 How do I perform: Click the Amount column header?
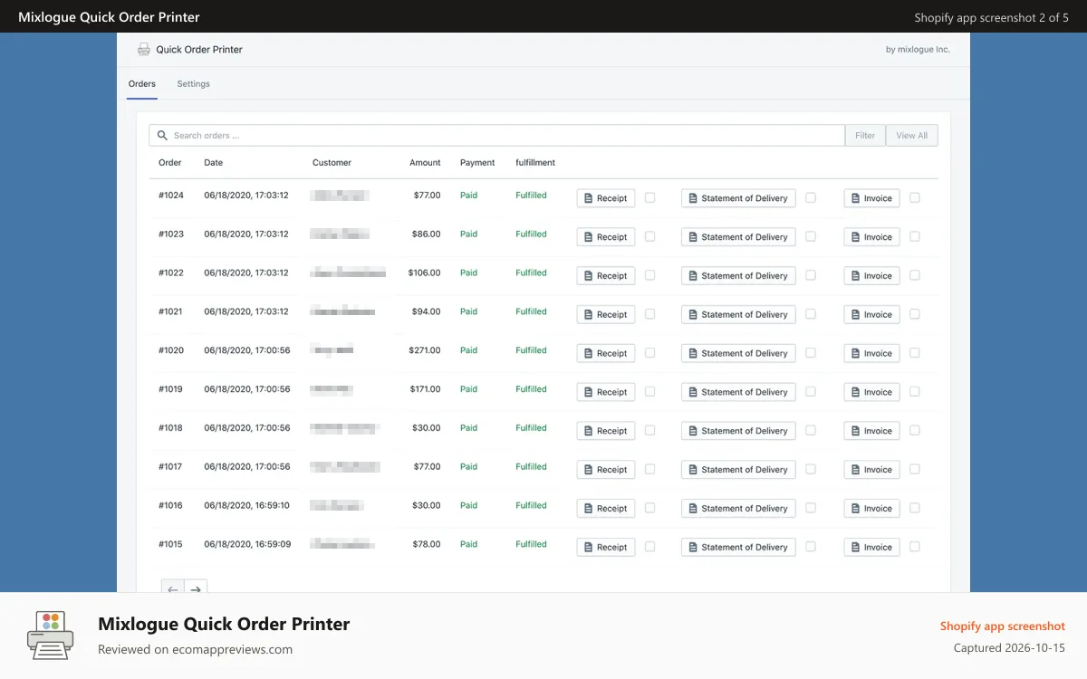tap(425, 163)
